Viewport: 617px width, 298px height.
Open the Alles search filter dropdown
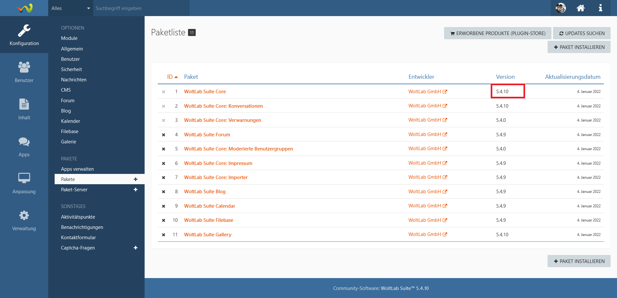pos(71,8)
